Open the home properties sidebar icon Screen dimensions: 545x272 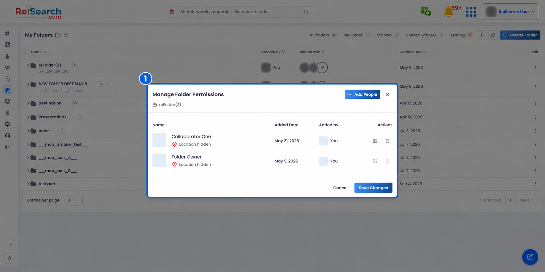pos(7,90)
